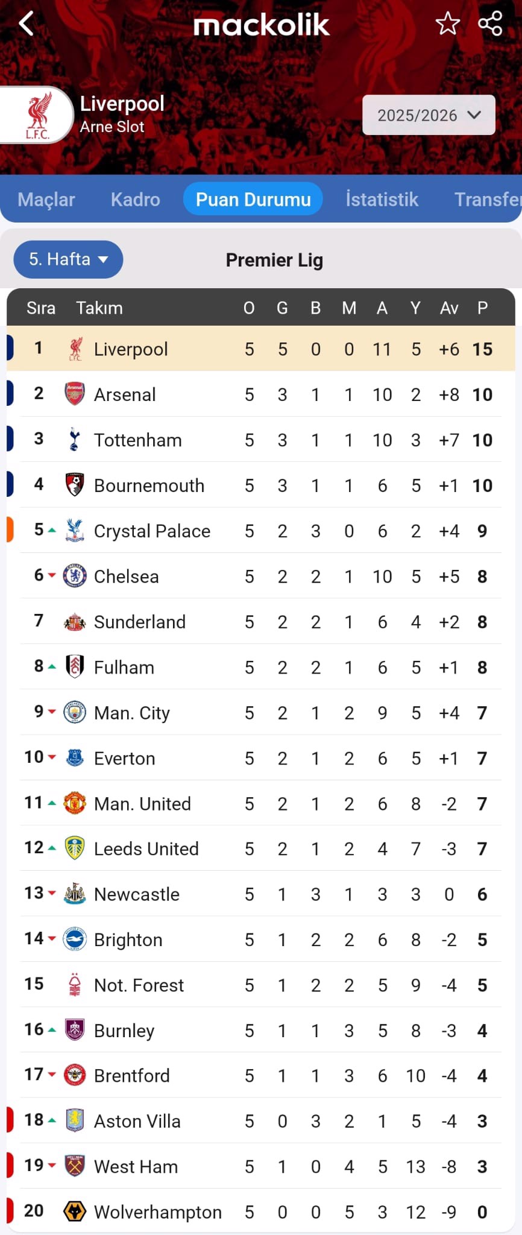The image size is (522, 1235).
Task: Open the İstatistik tab
Action: coord(382,200)
